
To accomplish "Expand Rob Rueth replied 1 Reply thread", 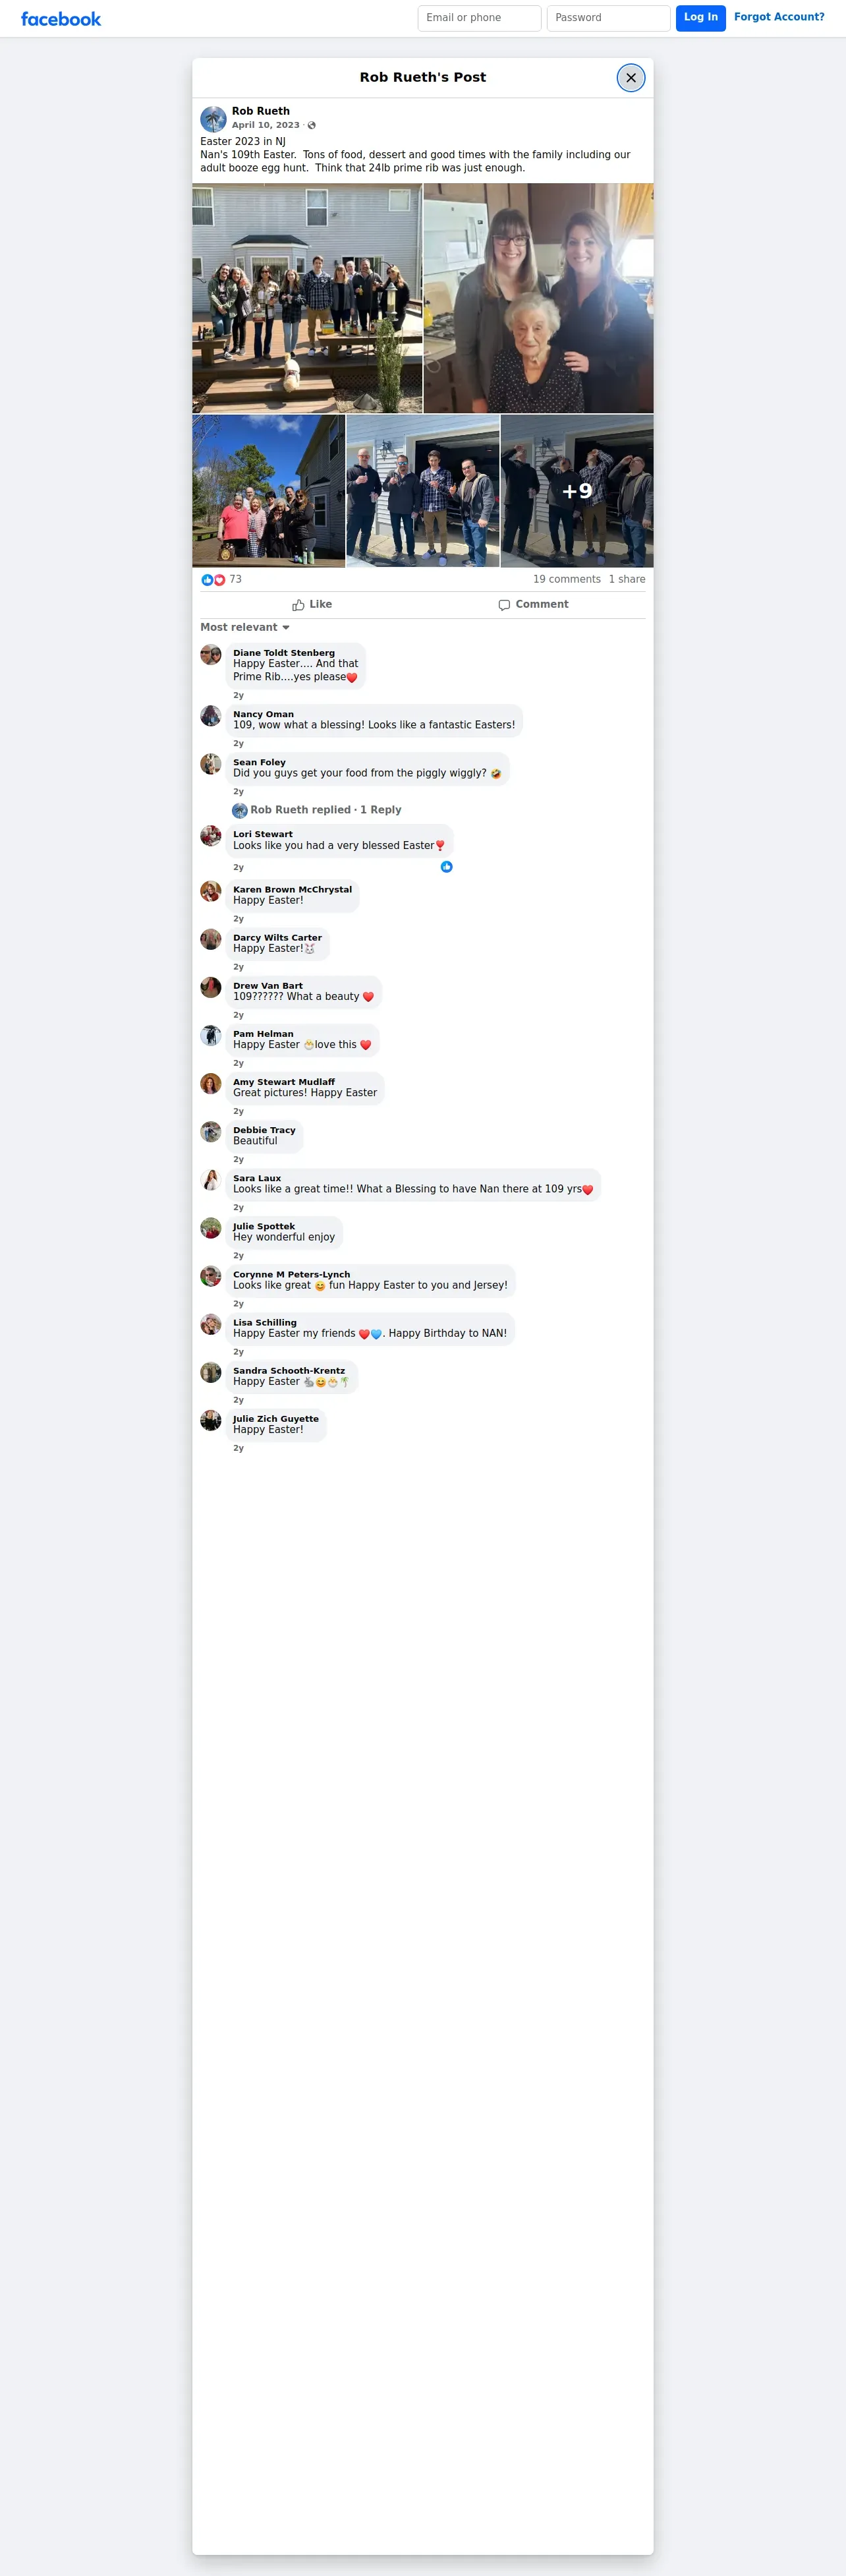I will (325, 810).
